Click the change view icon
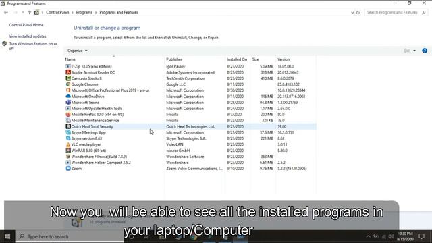The image size is (432, 243). 406,51
